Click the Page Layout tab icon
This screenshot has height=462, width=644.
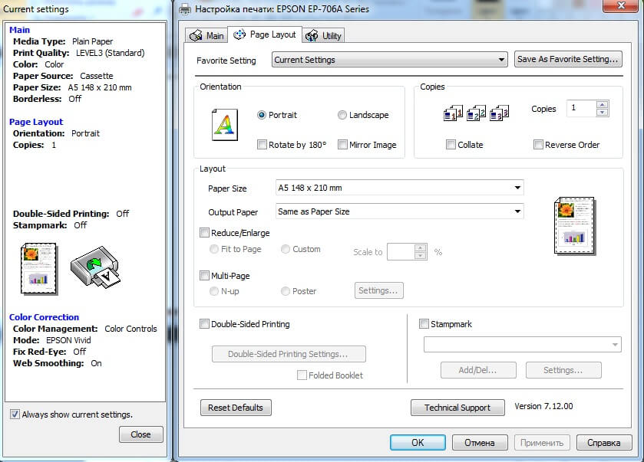(x=239, y=34)
